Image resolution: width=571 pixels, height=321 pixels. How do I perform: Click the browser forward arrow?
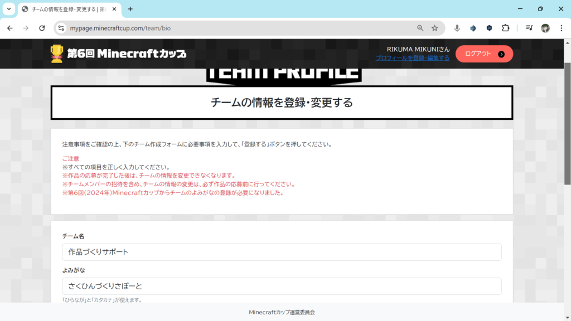click(26, 28)
